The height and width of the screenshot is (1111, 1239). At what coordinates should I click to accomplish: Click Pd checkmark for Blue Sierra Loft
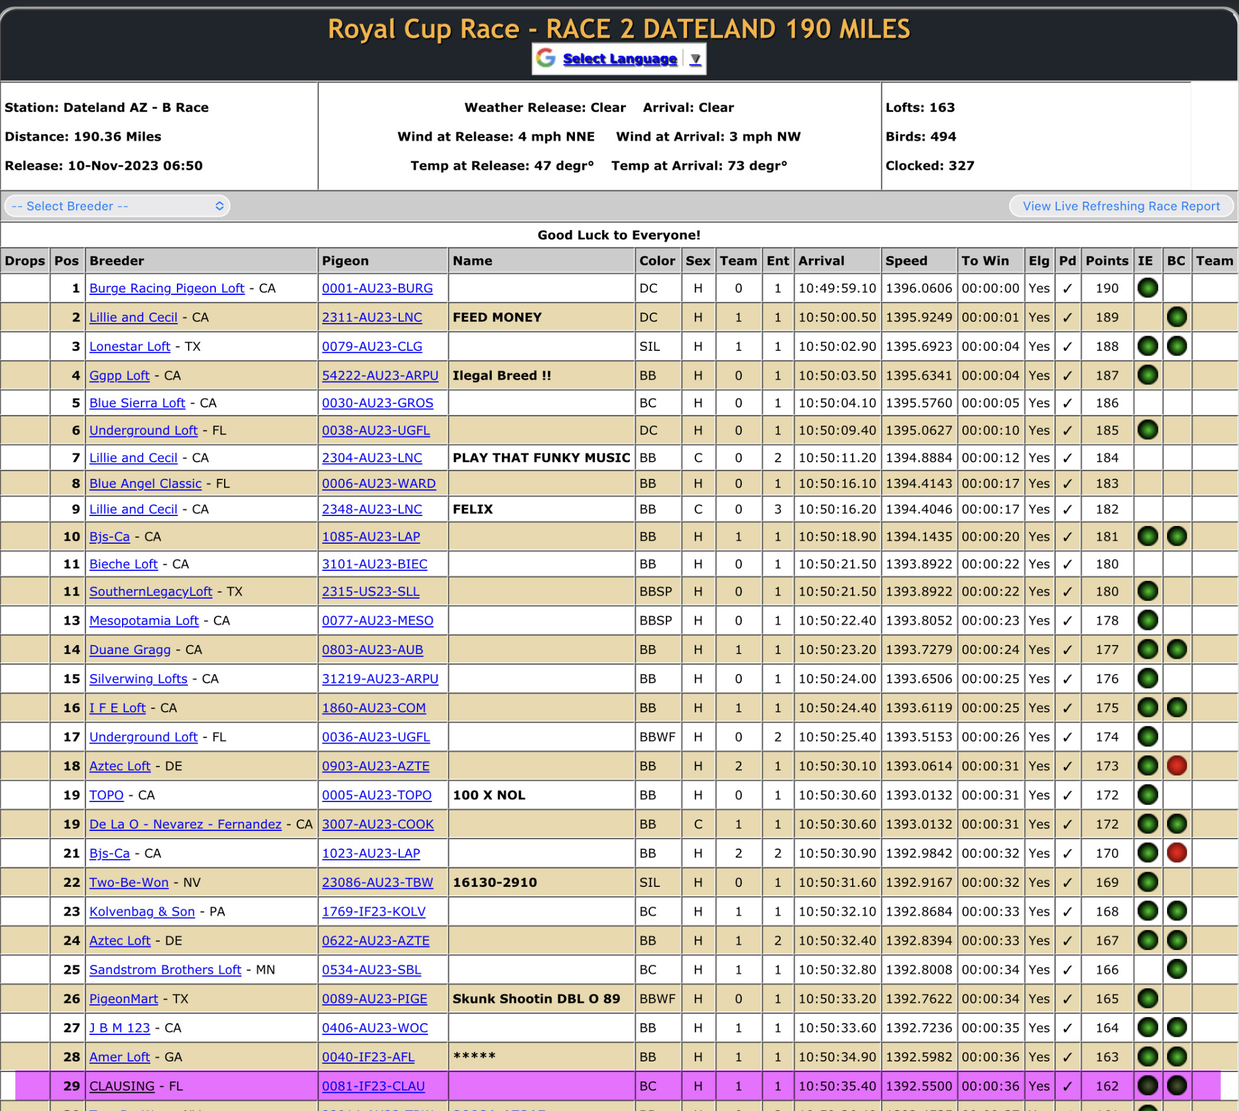pyautogui.click(x=1067, y=403)
